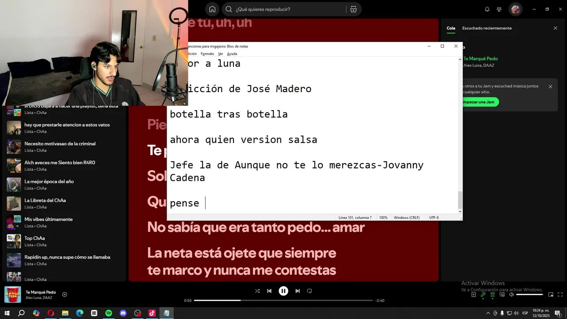Open CapCut from the taskbar

click(x=94, y=313)
